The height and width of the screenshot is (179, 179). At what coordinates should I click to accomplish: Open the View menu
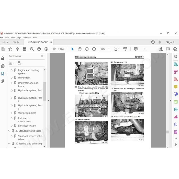(x=13, y=38)
